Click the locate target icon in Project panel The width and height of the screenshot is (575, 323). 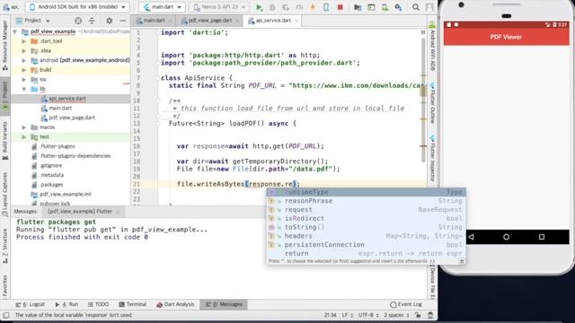click(x=78, y=21)
